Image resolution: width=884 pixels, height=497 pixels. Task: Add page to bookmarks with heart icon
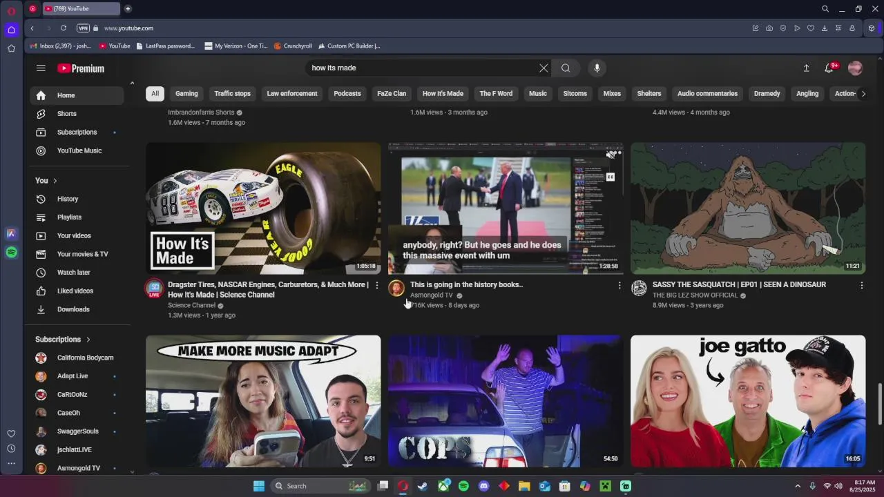tap(811, 28)
